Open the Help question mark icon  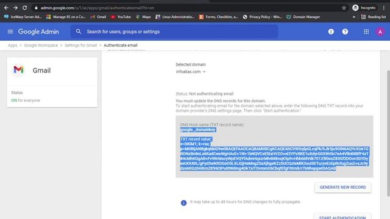(x=345, y=32)
